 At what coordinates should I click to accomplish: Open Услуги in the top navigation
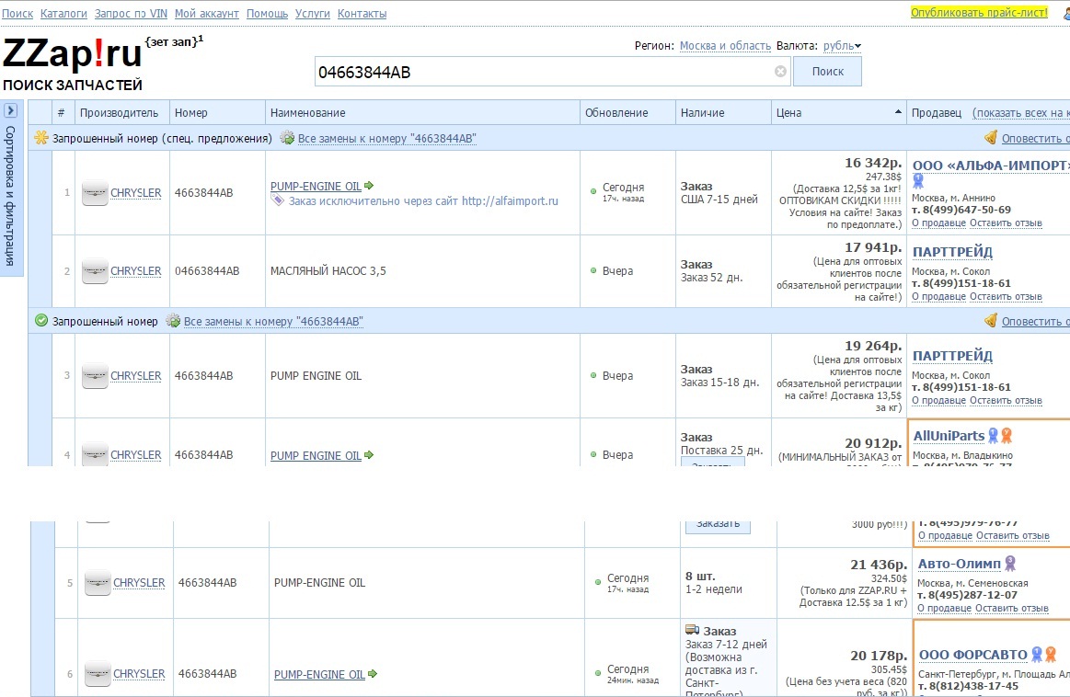(x=313, y=13)
